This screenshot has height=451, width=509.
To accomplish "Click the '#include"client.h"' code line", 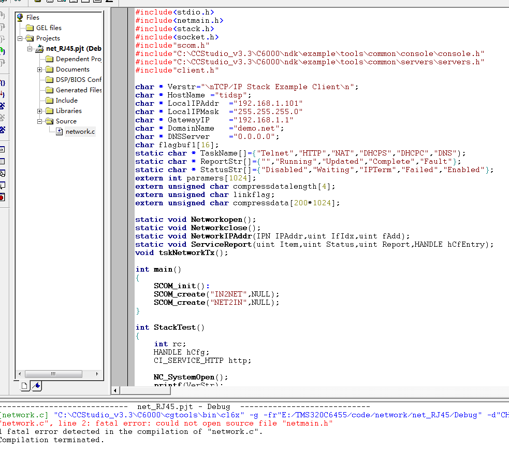I will pyautogui.click(x=177, y=70).
